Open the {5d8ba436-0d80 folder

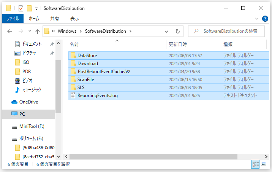click(39, 148)
